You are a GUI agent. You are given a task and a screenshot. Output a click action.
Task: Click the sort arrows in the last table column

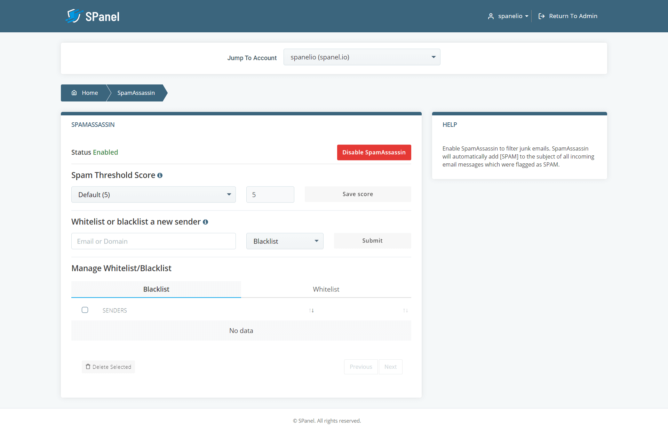(405, 310)
